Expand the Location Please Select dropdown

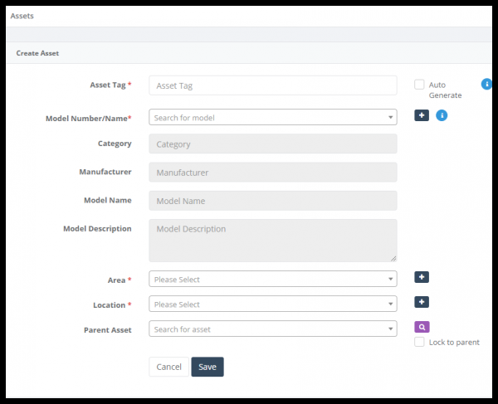click(x=273, y=304)
